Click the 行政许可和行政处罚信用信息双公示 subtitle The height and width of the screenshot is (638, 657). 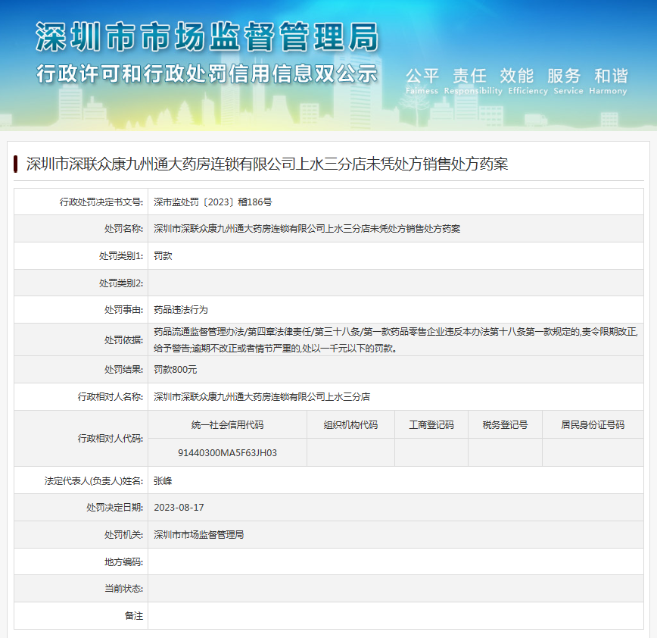point(207,73)
